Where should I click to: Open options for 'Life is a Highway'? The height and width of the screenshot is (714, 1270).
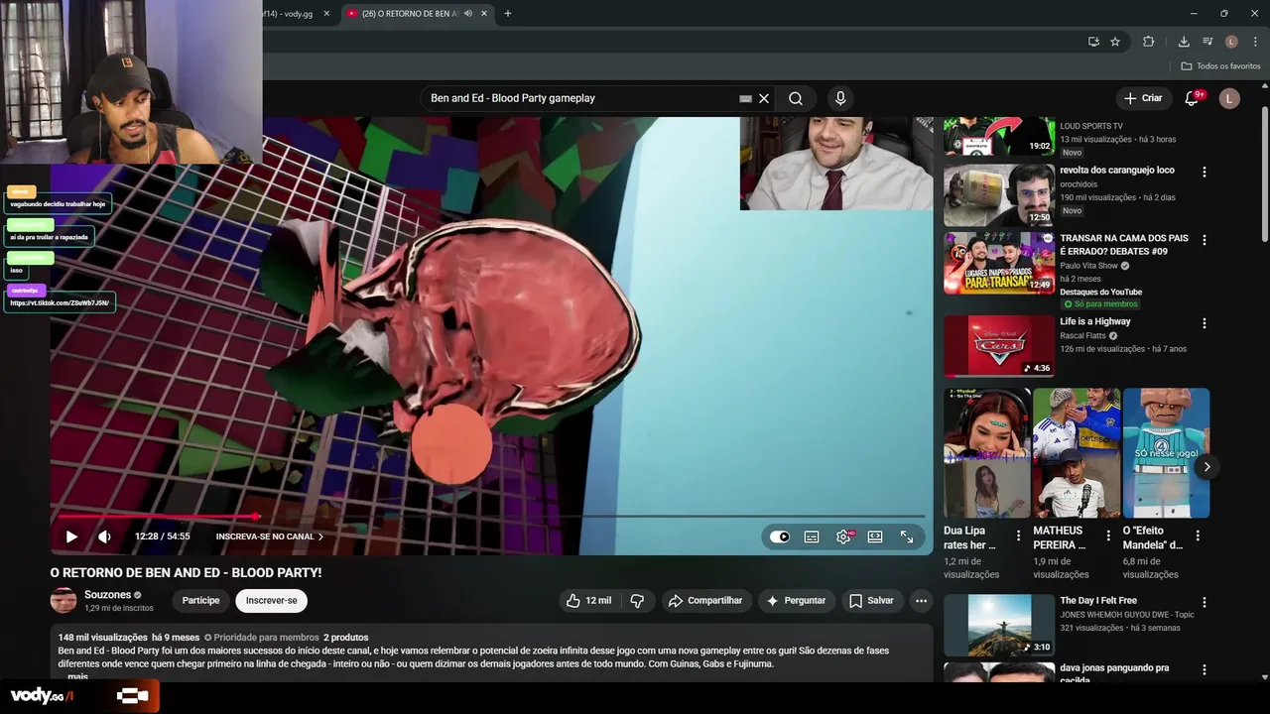(x=1205, y=323)
